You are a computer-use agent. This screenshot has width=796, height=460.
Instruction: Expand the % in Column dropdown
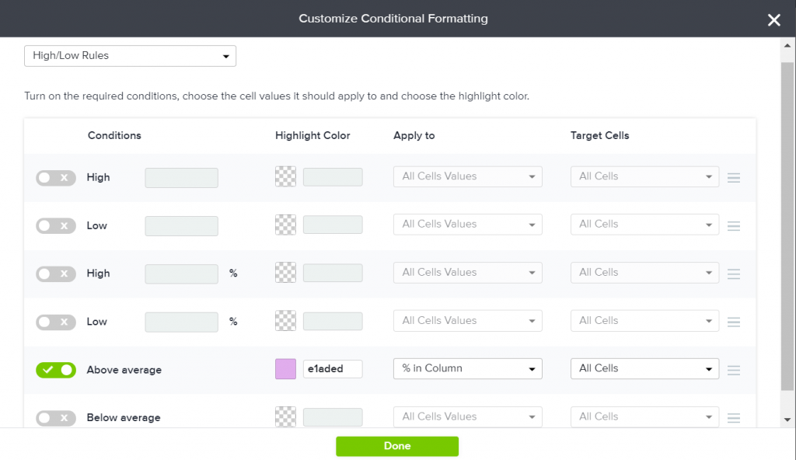[467, 368]
